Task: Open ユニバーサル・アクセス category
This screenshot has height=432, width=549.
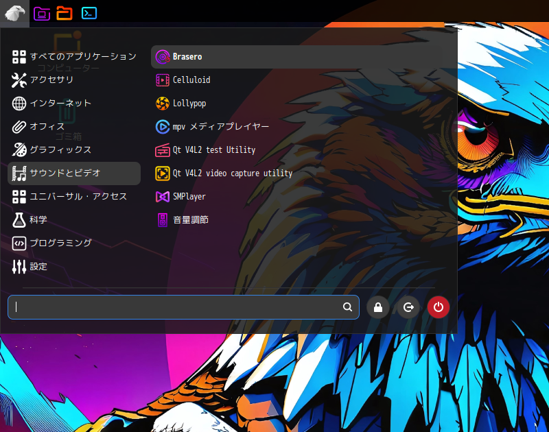Action: [x=74, y=197]
